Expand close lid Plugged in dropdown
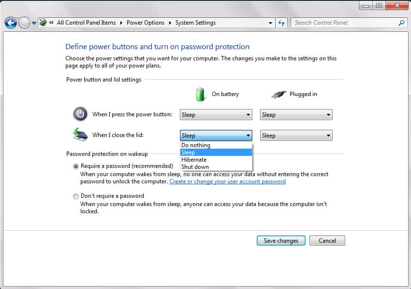411x289 pixels. (x=296, y=136)
